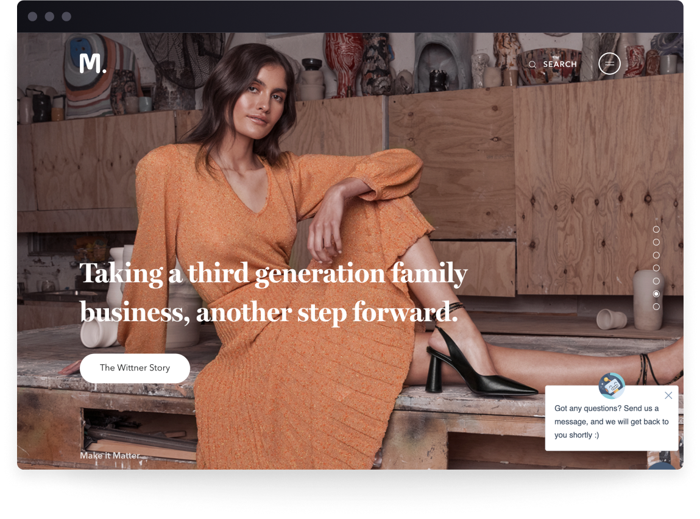Click the chat message text bubble
Viewport: 700px width, 519px height.
(612, 422)
